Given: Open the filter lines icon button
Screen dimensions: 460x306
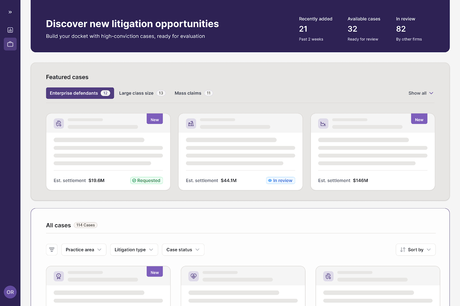Looking at the screenshot, I should tap(52, 250).
